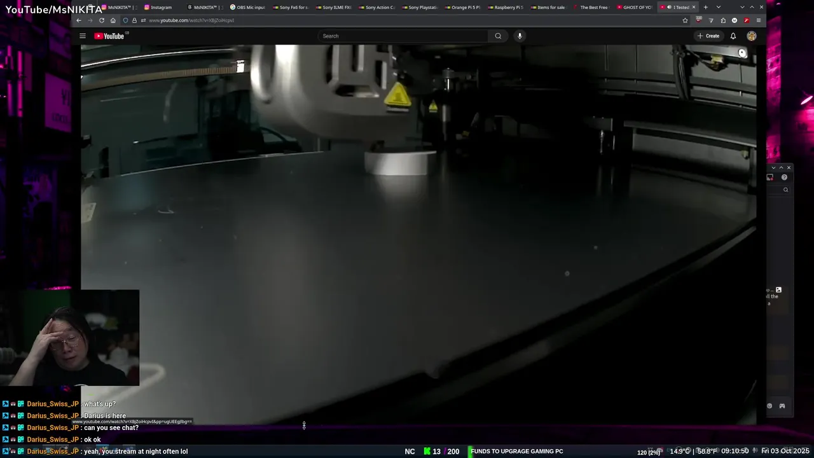The image size is (814, 458).
Task: Open the gamepad icon in side panel
Action: [782, 406]
